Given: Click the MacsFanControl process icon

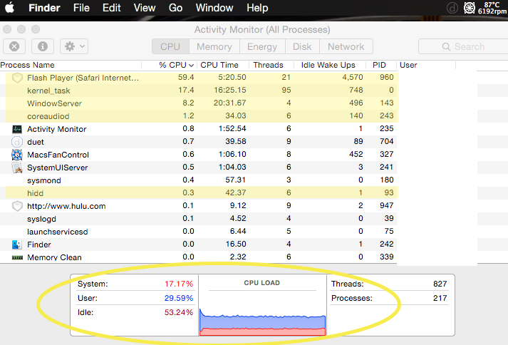Looking at the screenshot, I should [x=17, y=155].
